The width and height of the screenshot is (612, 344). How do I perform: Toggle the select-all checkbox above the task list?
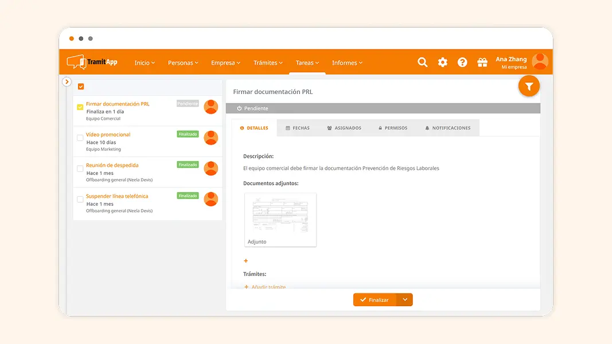pyautogui.click(x=81, y=86)
